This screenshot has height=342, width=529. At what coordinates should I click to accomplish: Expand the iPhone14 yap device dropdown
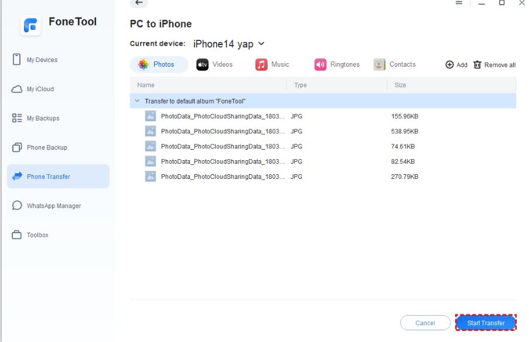pyautogui.click(x=261, y=44)
